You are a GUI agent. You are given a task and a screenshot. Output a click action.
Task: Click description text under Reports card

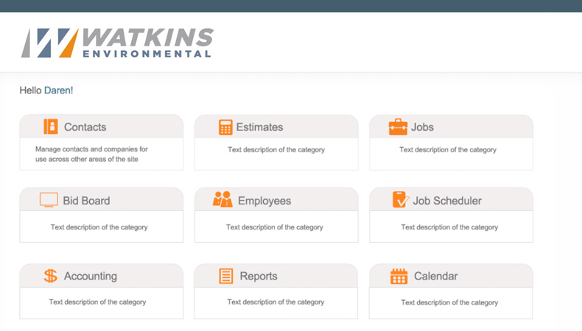point(276,302)
